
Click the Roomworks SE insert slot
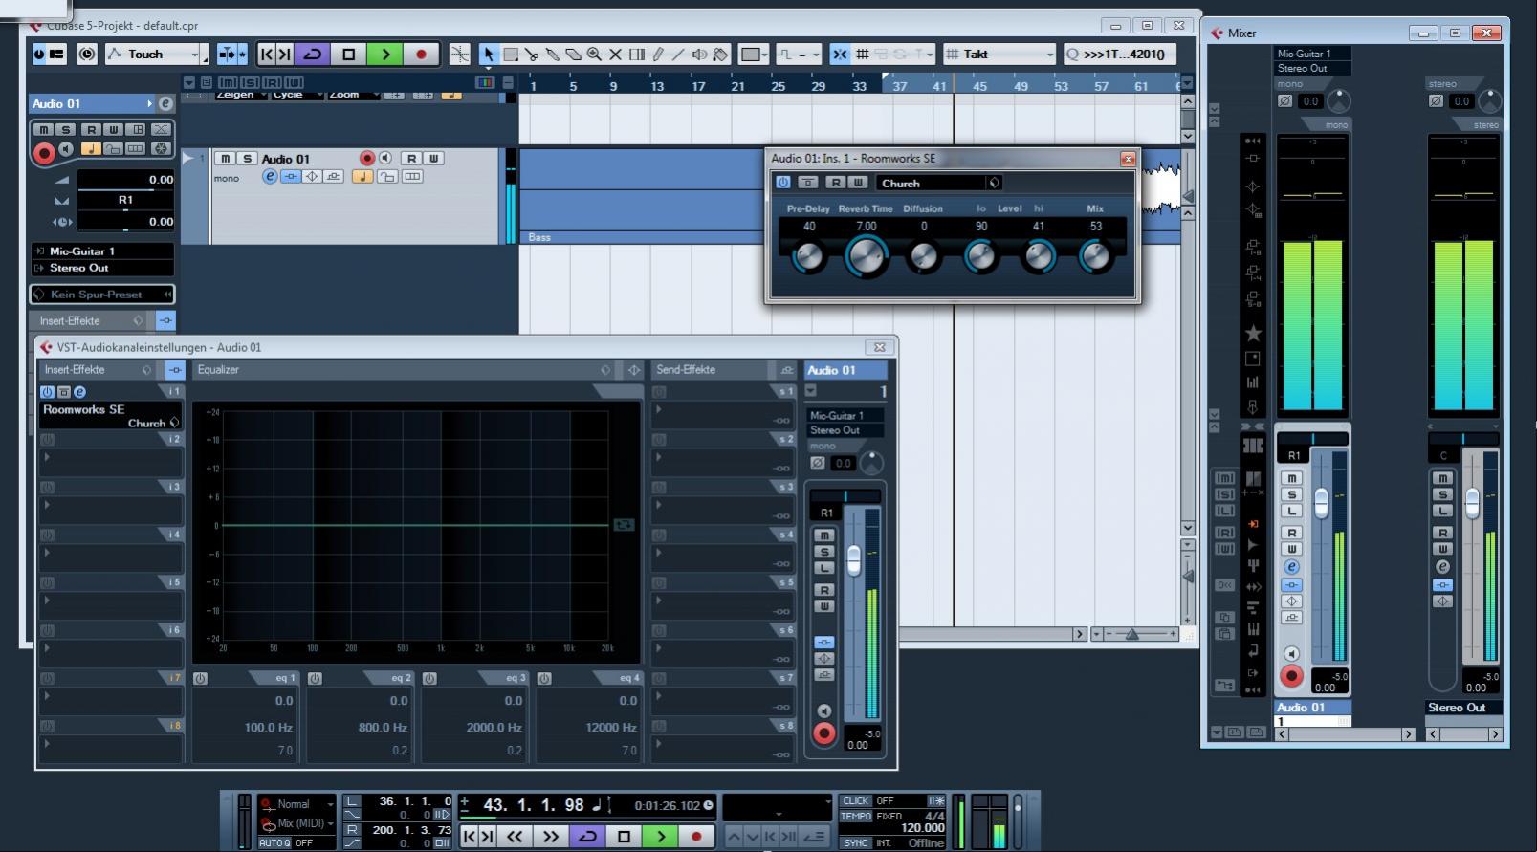point(84,409)
